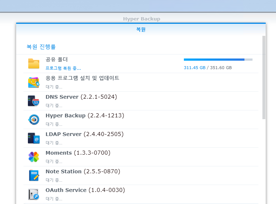Click '대기 중...' status under LDAP Server
The width and height of the screenshot is (276, 204).
click(x=54, y=143)
